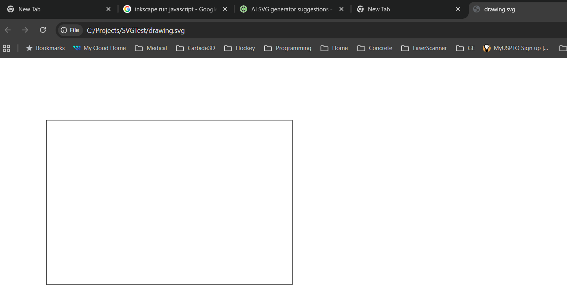The image size is (567, 300).
Task: Open the Programming bookmarks folder
Action: tap(288, 48)
